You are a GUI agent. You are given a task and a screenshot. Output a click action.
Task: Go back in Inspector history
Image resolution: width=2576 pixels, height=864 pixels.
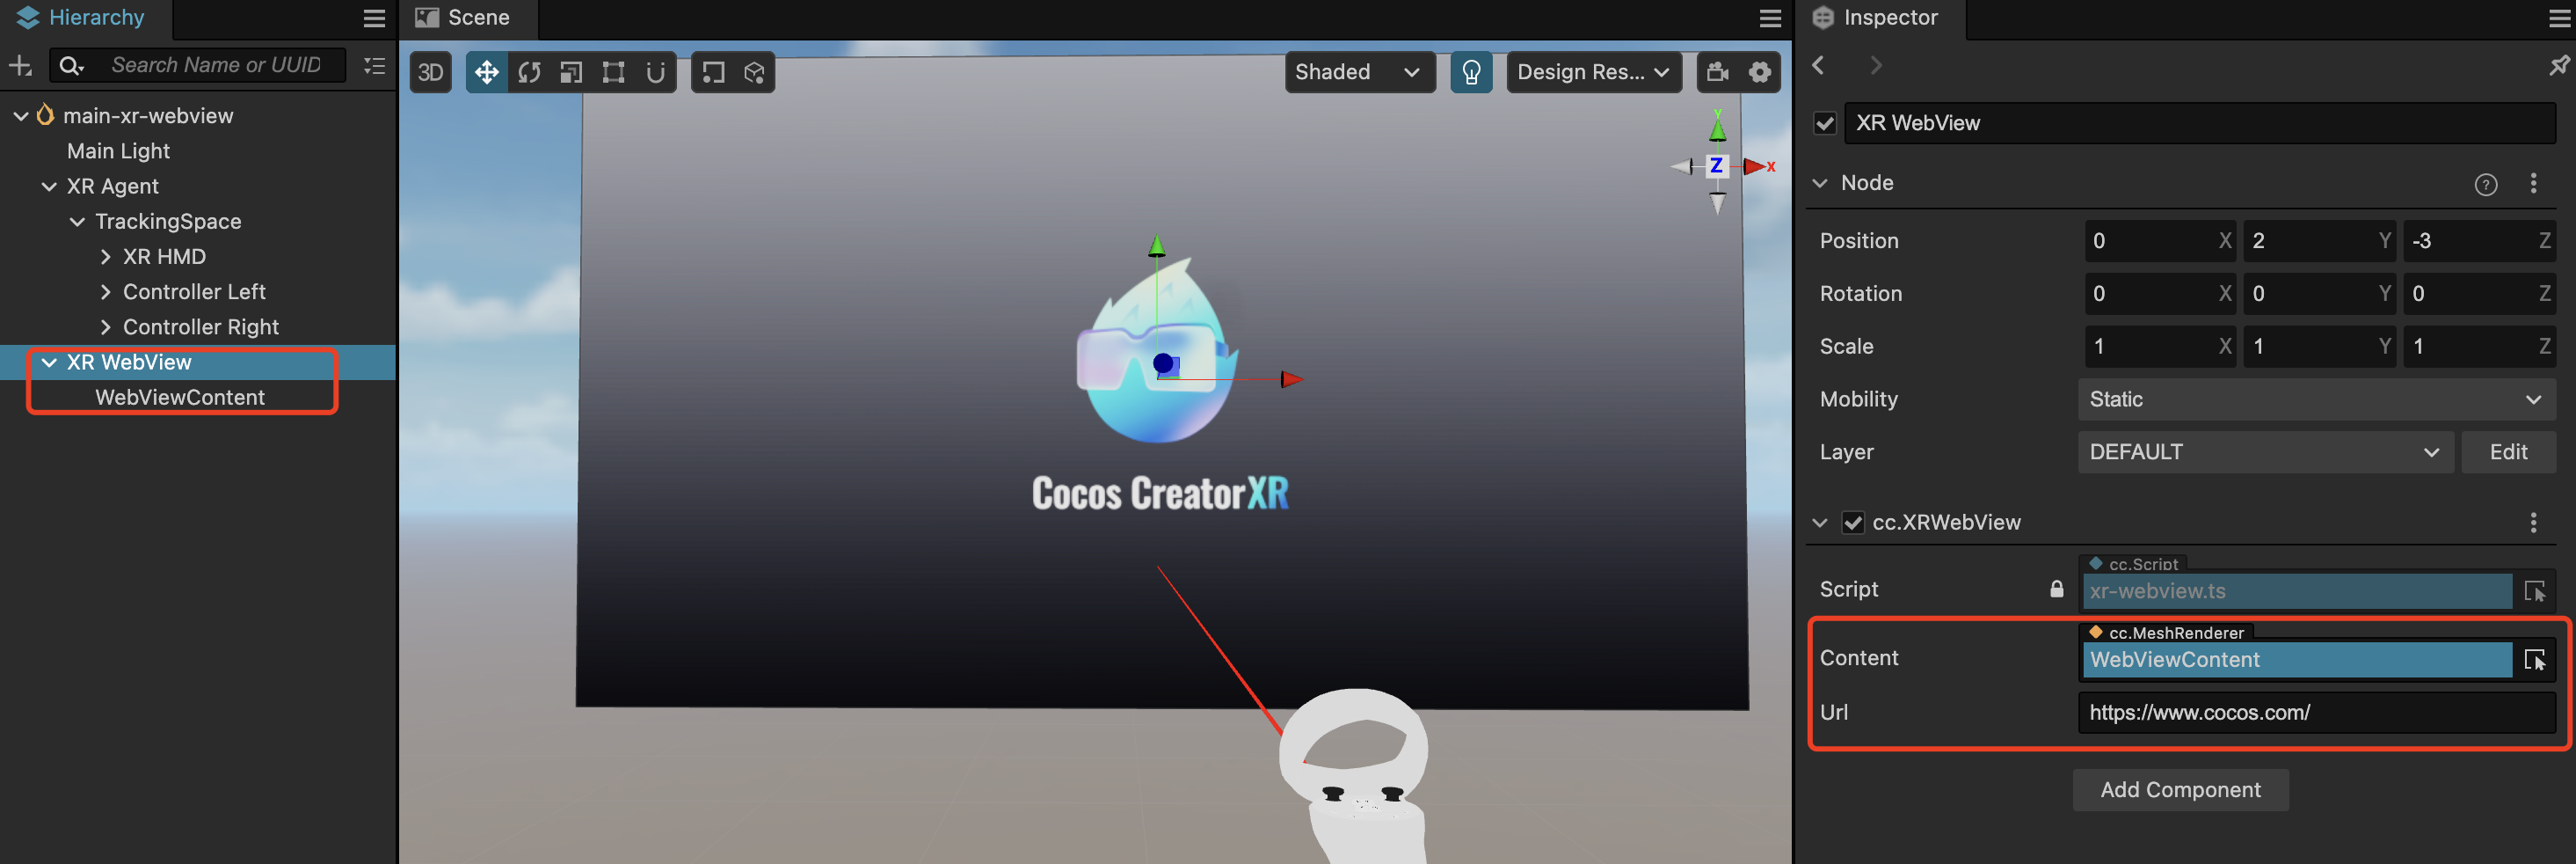pos(1819,66)
